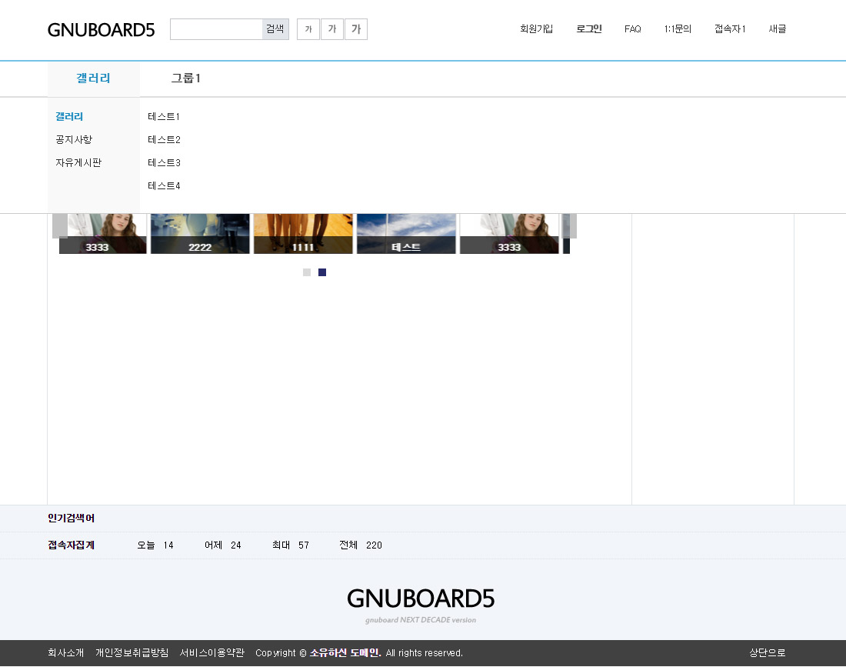846x667 pixels.
Task: Click the previous slide arrow on carousel
Action: coord(59,226)
